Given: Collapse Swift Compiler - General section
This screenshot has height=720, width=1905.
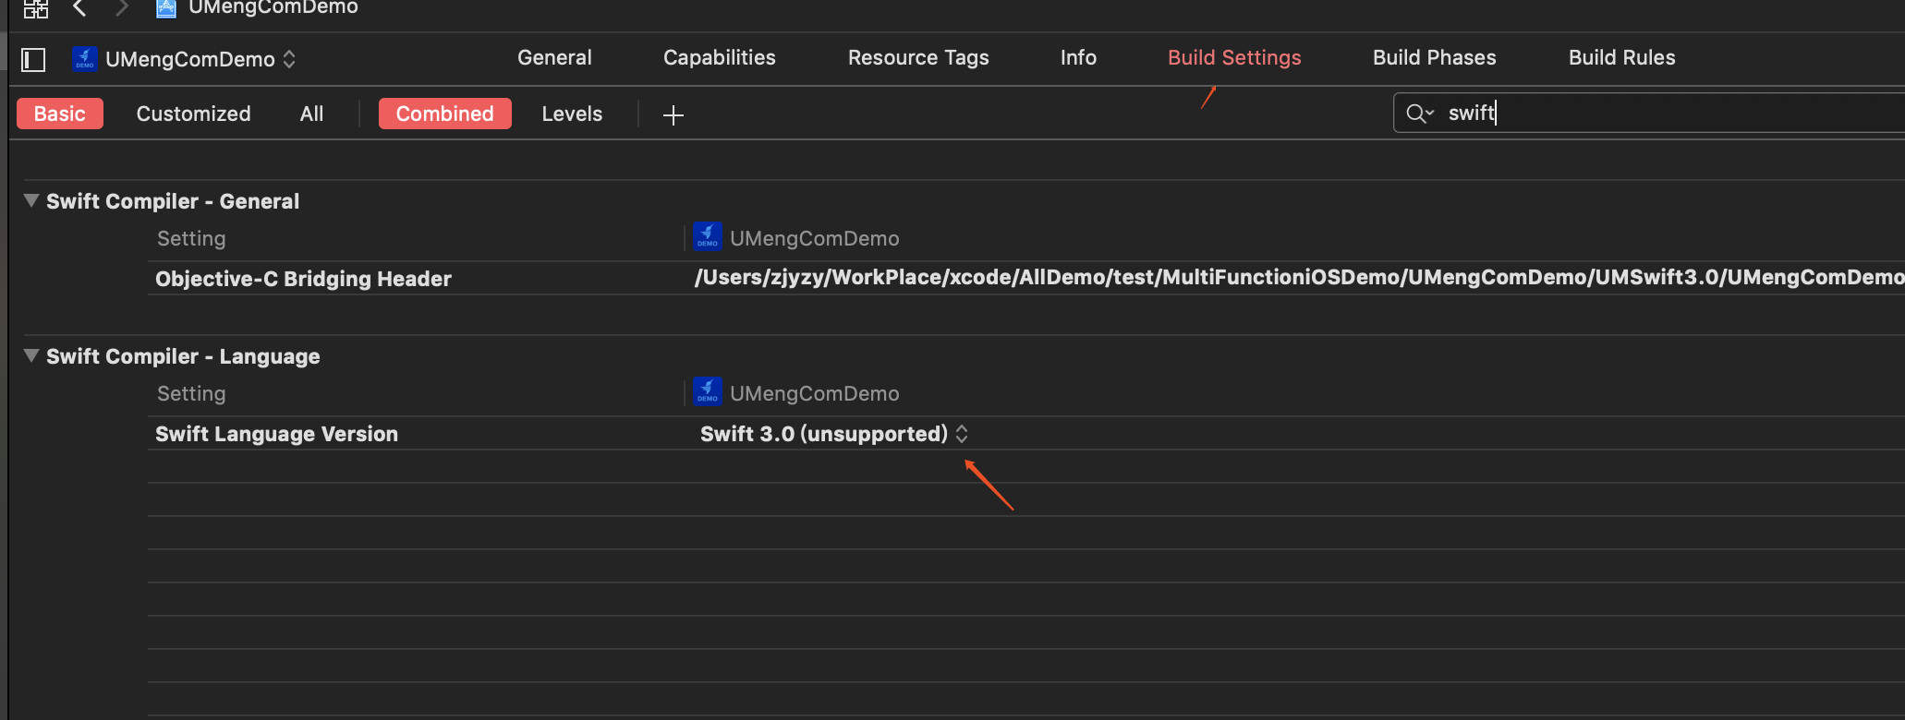Looking at the screenshot, I should 31,200.
